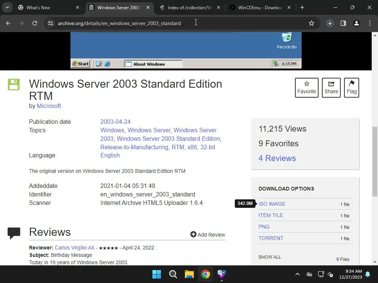Close the What's New tab
Viewport: 378px width, 283px height.
pyautogui.click(x=78, y=7)
